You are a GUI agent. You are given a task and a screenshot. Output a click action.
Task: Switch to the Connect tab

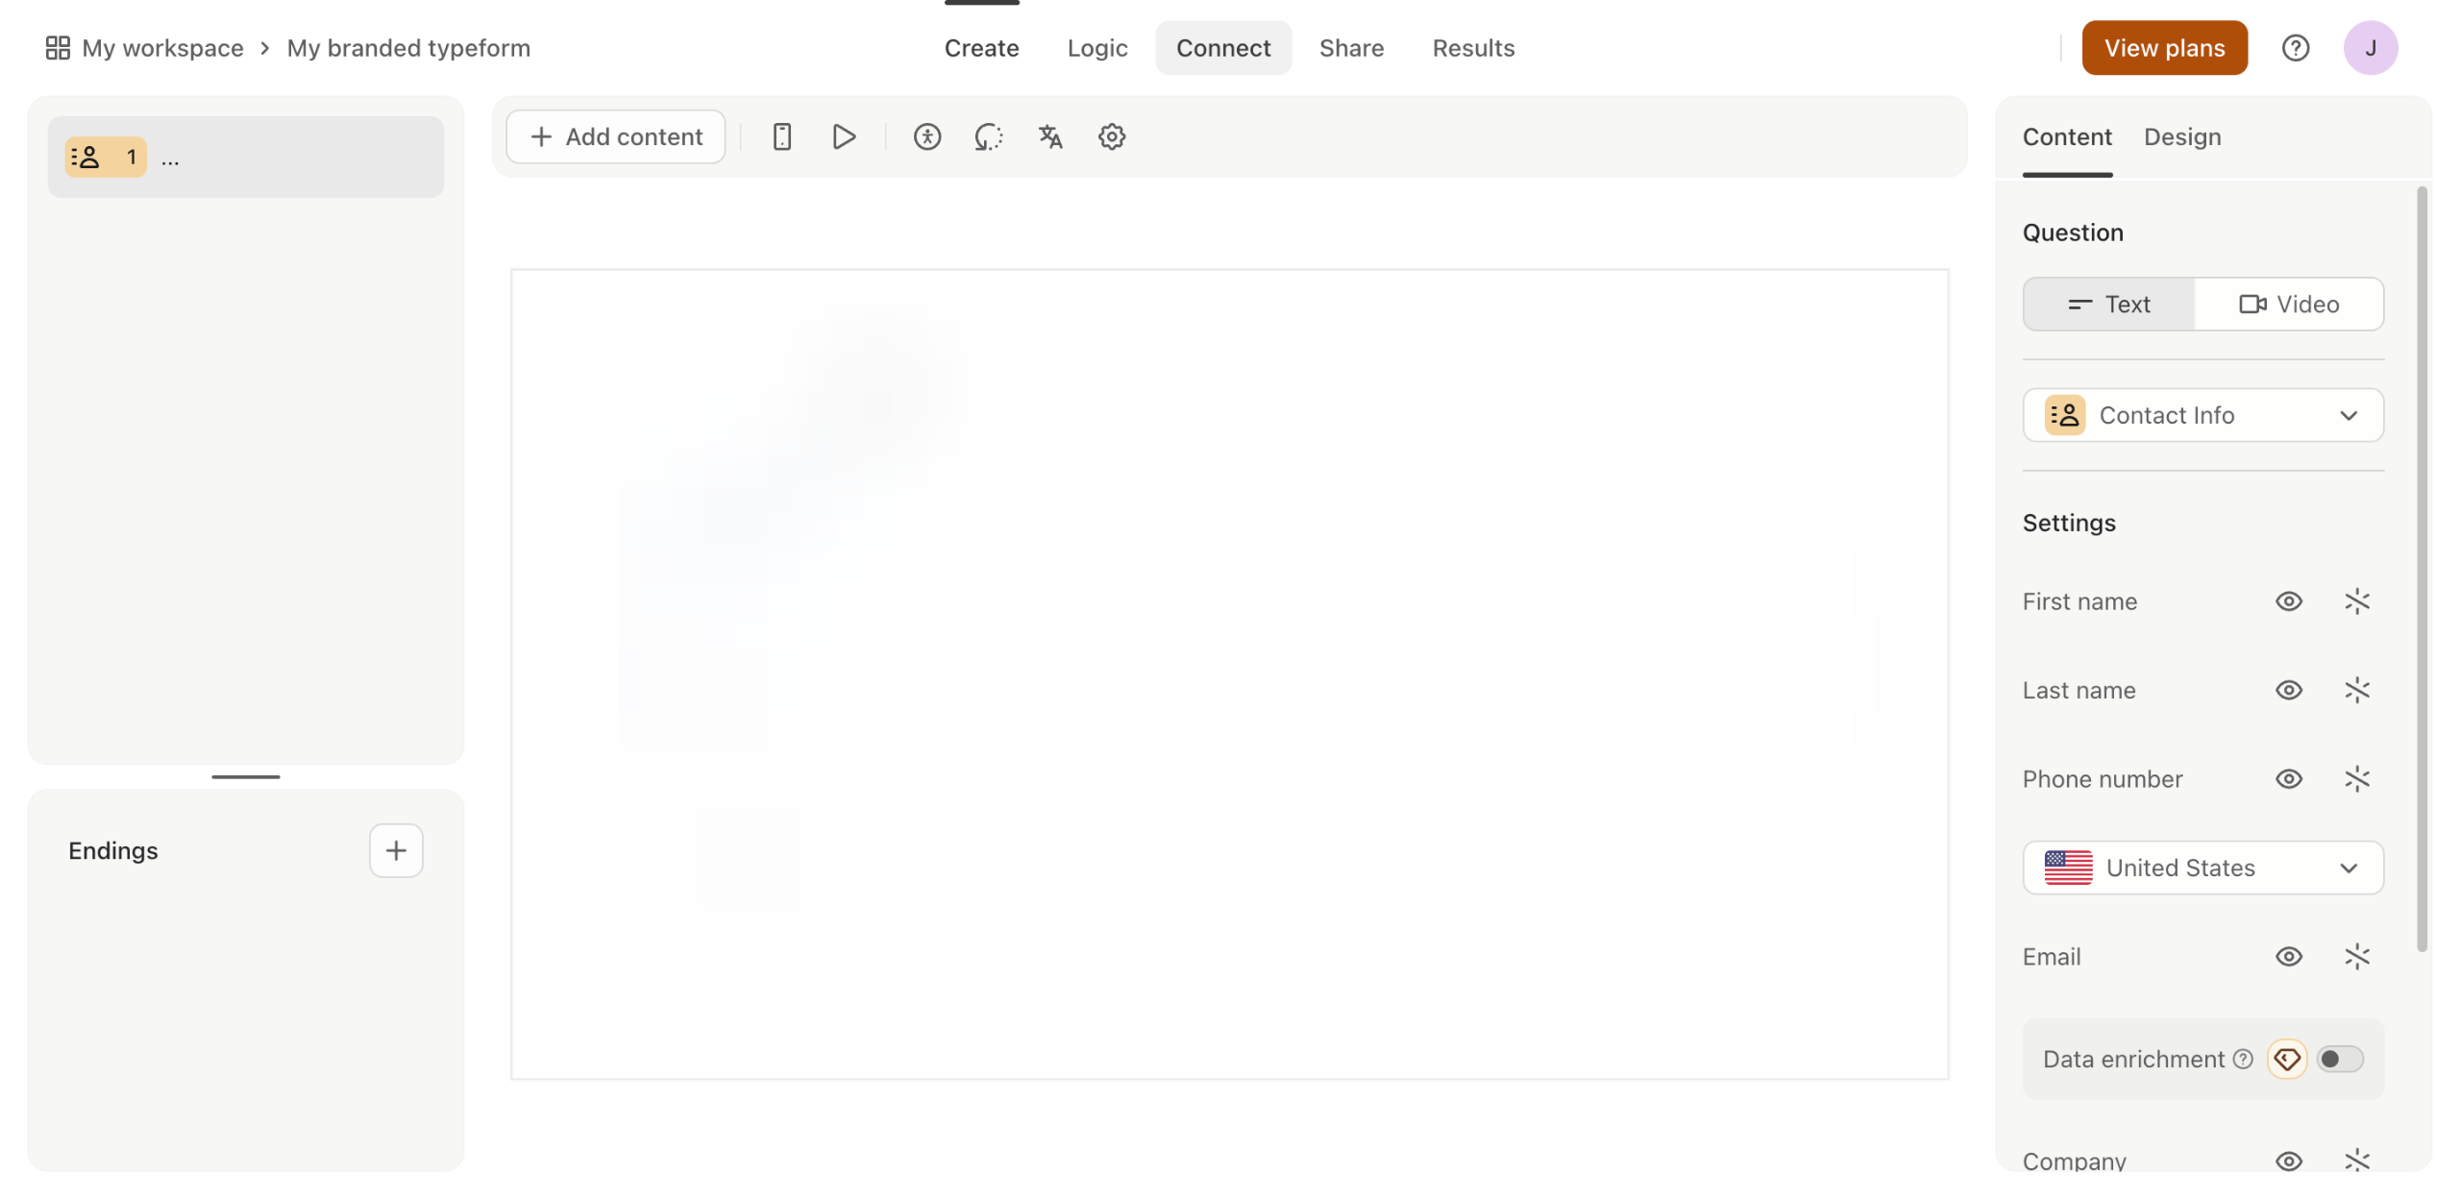point(1222,47)
